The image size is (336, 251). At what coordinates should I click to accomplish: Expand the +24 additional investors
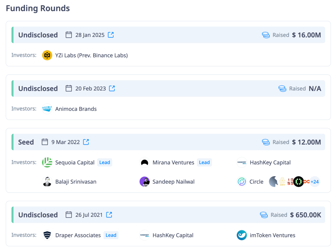coord(314,181)
